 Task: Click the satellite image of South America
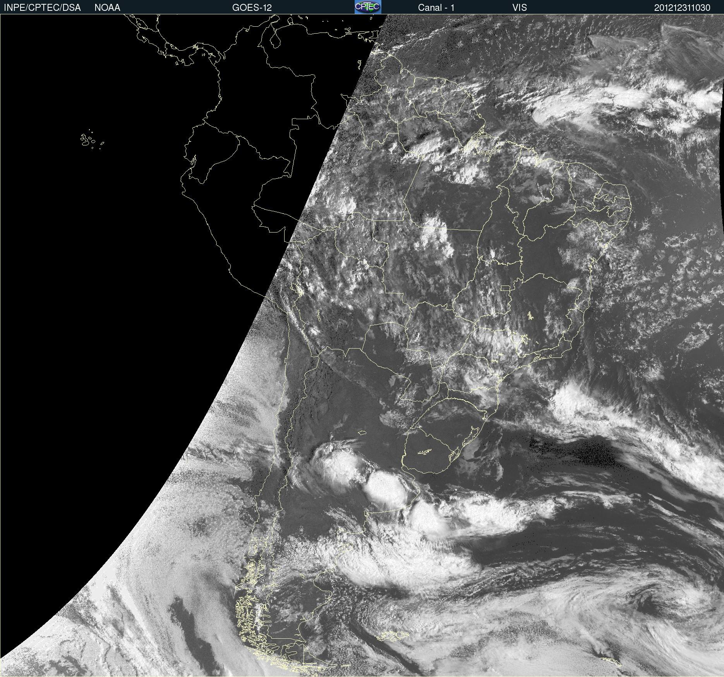coord(362,345)
